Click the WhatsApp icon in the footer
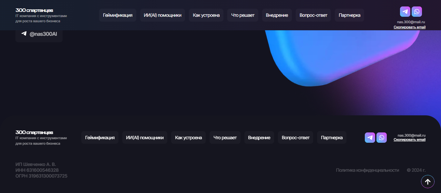This screenshot has height=193, width=441. 381,138
